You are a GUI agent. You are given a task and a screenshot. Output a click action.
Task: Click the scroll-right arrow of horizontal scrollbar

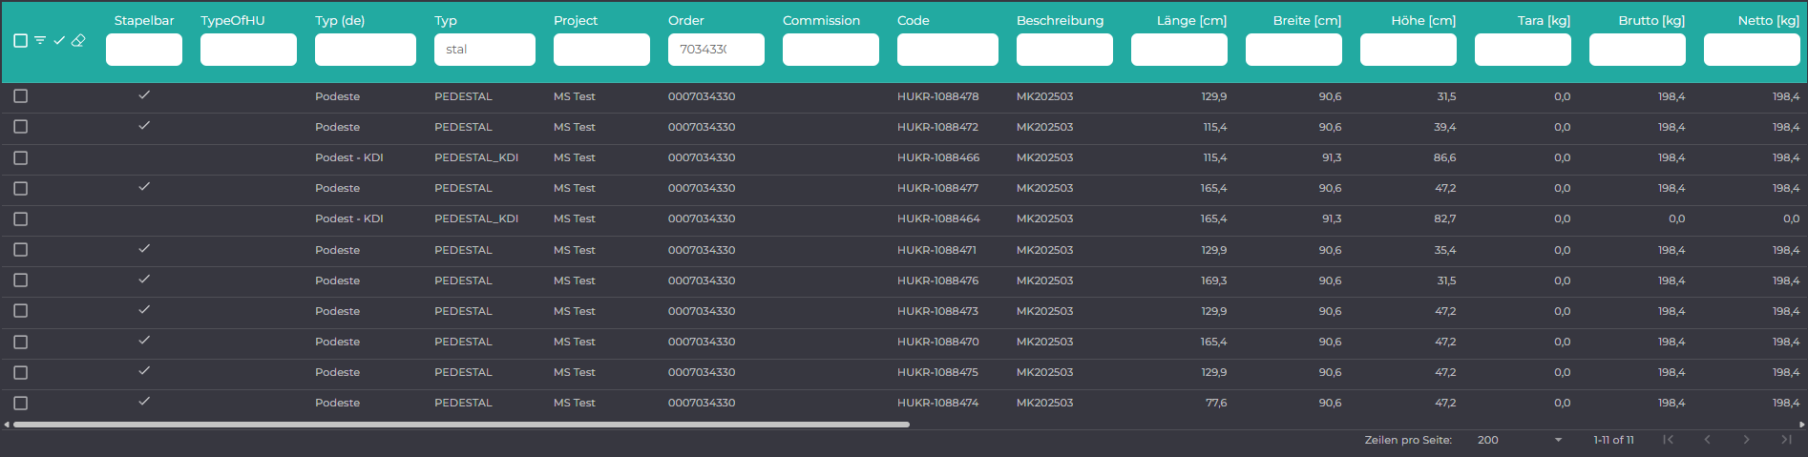point(1801,425)
